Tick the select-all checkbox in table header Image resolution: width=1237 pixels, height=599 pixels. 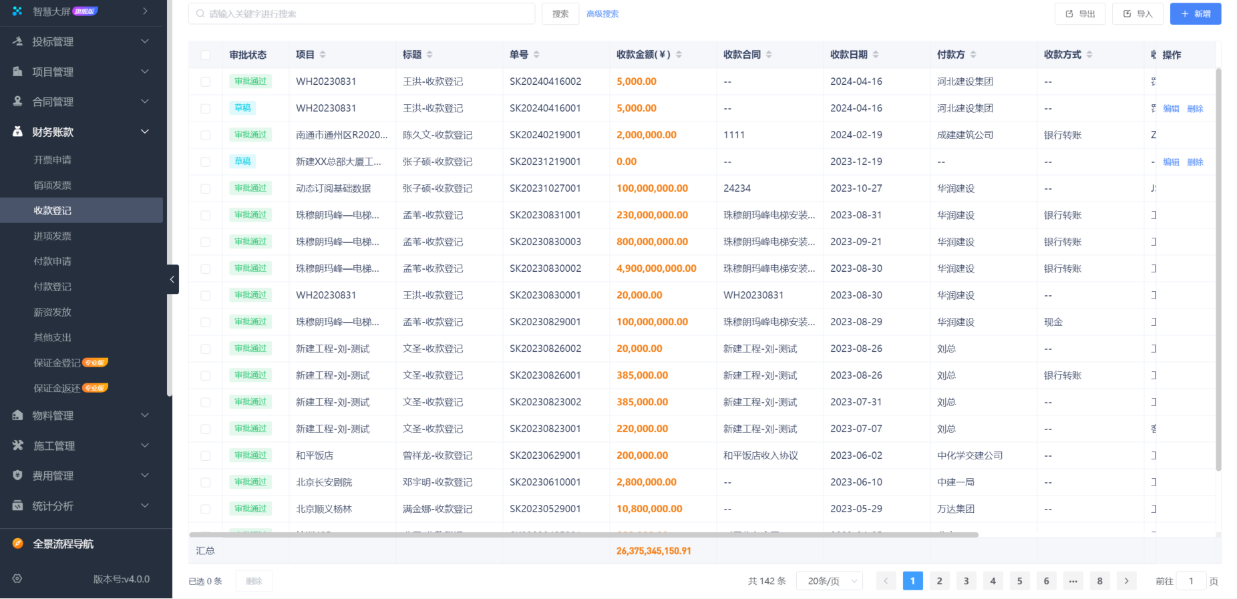point(206,55)
